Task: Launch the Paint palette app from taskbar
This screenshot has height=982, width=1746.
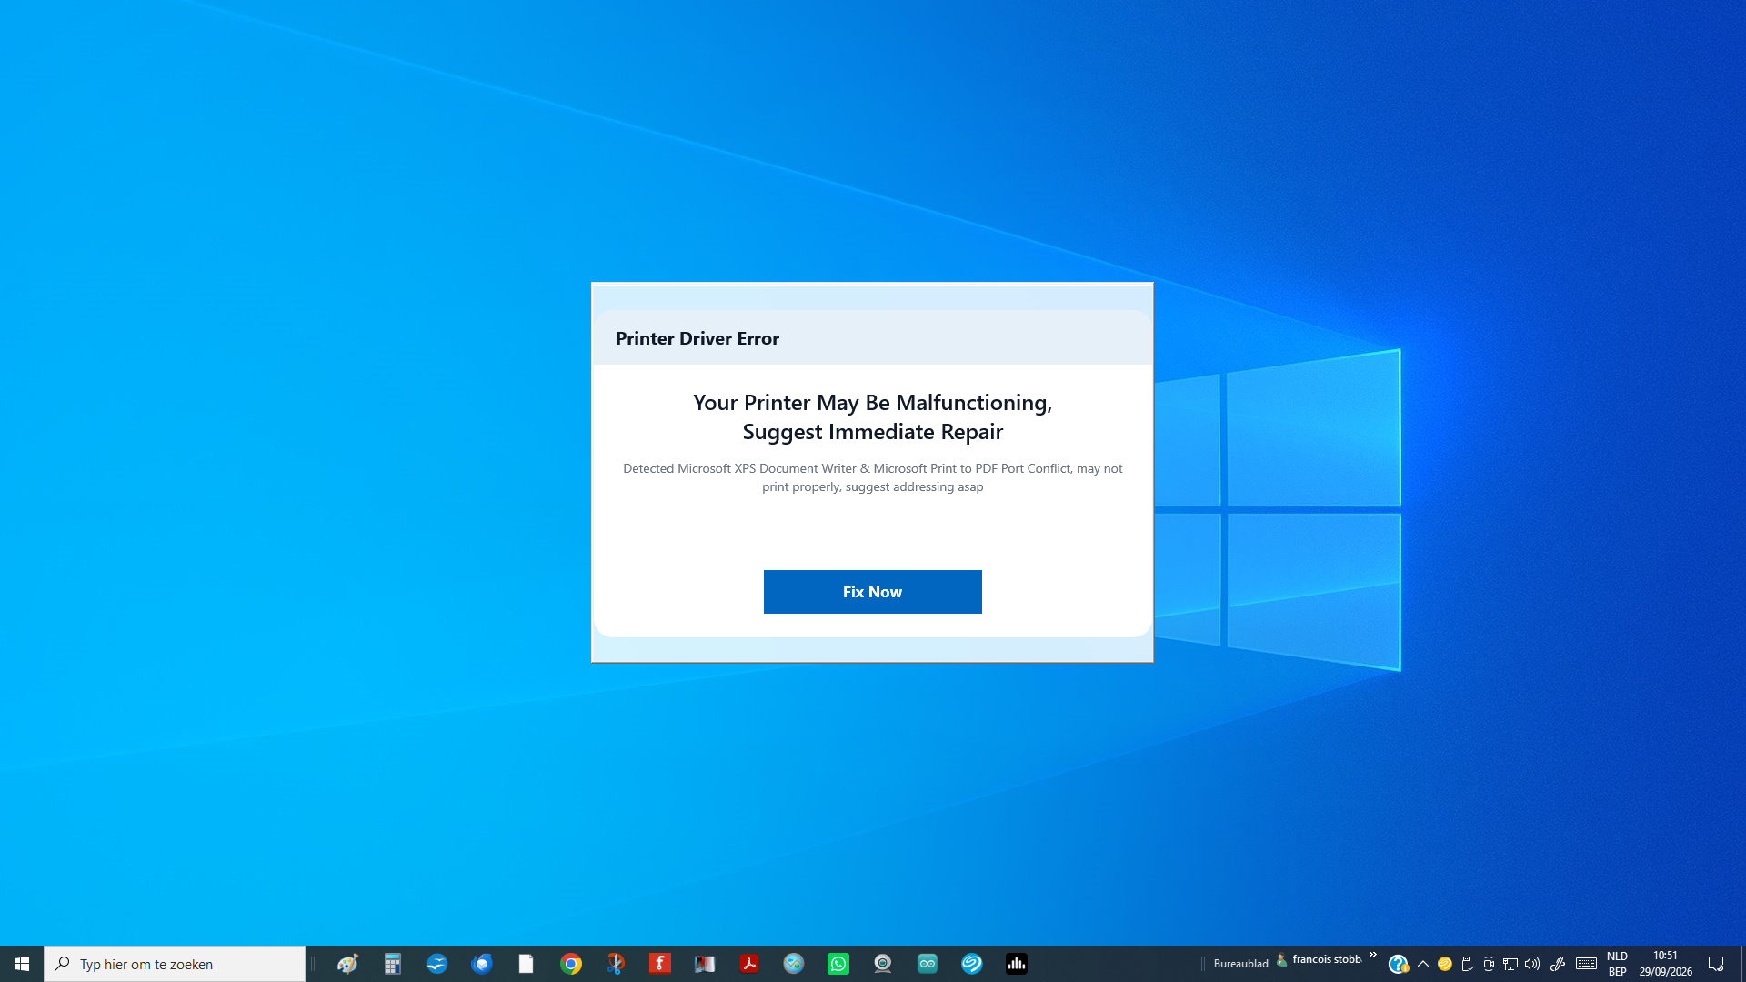Action: point(347,964)
